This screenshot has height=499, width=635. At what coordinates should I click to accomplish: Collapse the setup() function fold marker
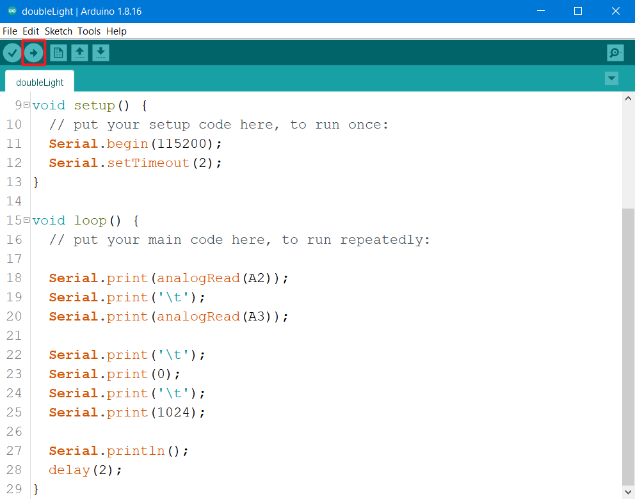[x=26, y=105]
